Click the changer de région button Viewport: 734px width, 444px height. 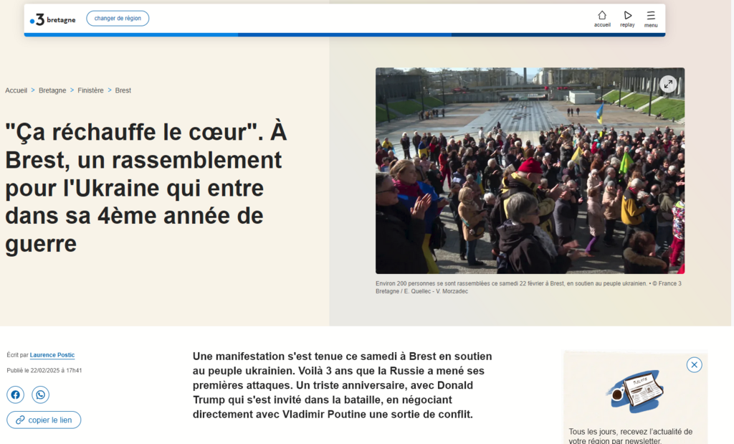pos(118,18)
